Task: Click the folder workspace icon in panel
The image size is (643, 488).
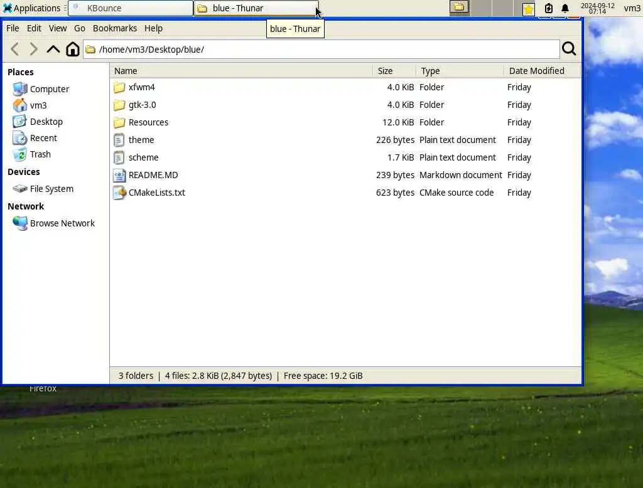Action: pos(459,8)
